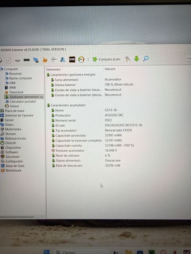Viewport: 191px width, 254px height.
Task: Open File Explorer from taskbar
Action: [128, 252]
